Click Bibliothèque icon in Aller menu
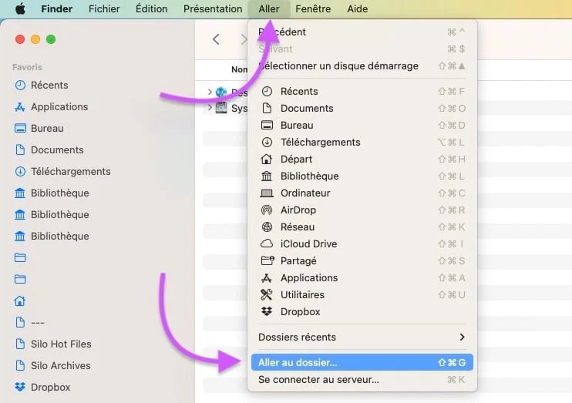The height and width of the screenshot is (403, 572). pyautogui.click(x=267, y=176)
